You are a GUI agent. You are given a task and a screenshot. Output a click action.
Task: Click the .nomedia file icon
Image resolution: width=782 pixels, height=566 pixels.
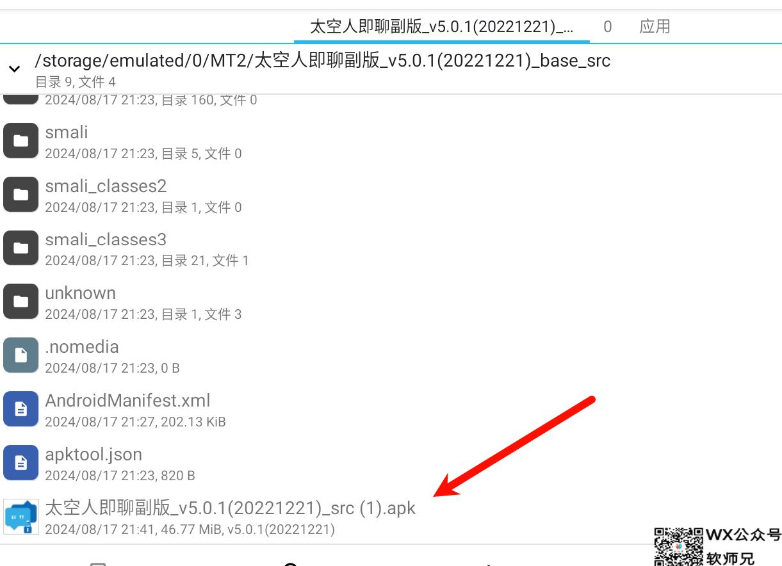pos(20,355)
